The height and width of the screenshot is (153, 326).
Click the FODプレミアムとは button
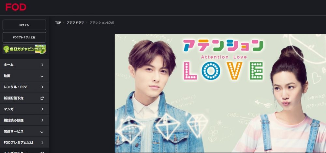[24, 37]
